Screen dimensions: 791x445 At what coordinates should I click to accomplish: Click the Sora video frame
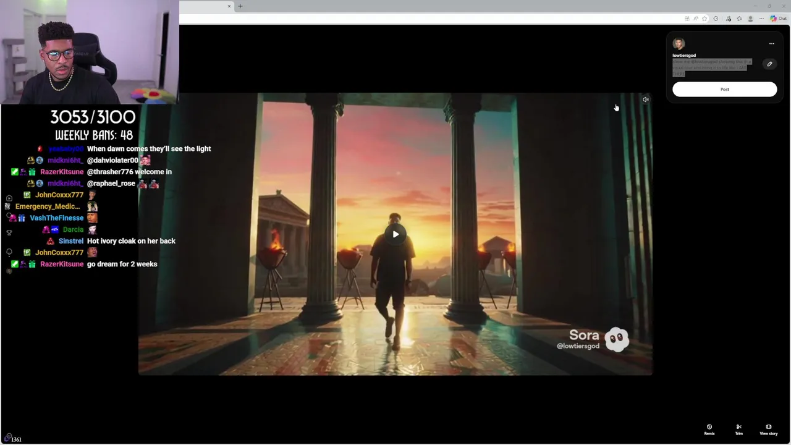(395, 234)
